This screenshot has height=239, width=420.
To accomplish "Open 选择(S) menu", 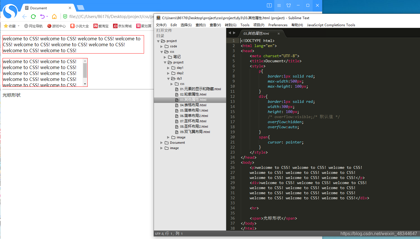I will 186,25.
